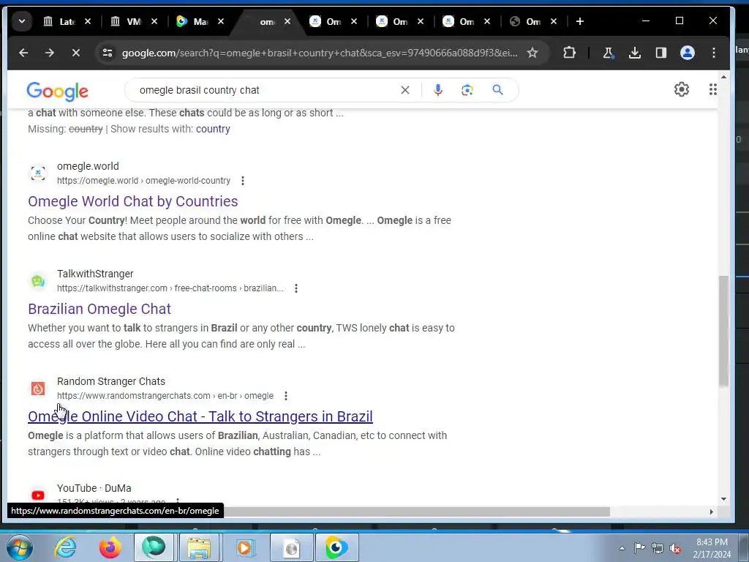Submit search with magnifier icon
This screenshot has height=562, width=749.
[x=497, y=90]
